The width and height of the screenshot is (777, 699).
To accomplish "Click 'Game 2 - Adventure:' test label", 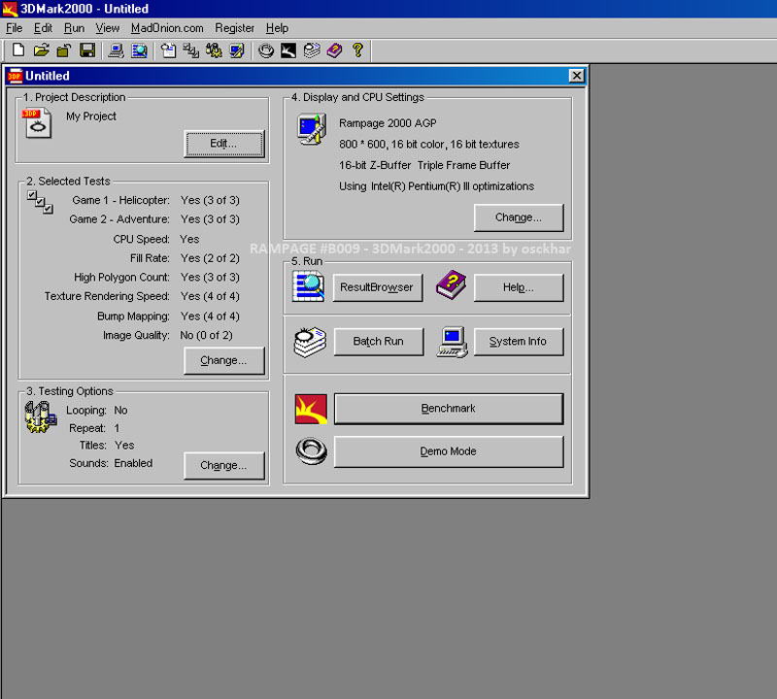I will point(119,219).
